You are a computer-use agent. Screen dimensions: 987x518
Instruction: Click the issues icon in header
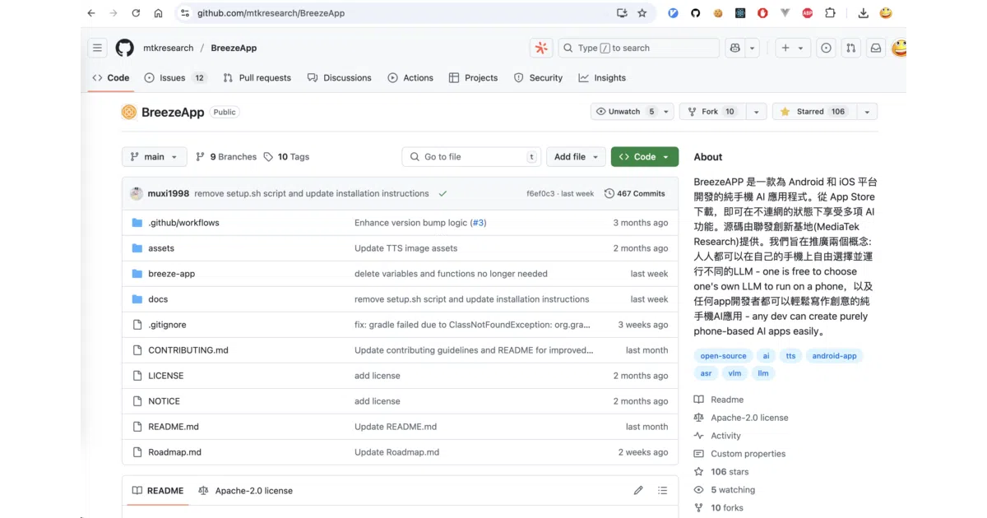pos(826,48)
